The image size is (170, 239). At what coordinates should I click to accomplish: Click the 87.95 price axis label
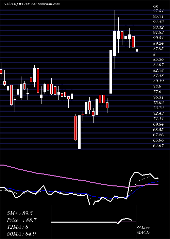tap(158, 48)
